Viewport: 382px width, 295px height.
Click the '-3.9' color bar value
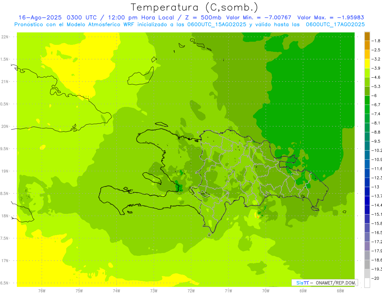coord(376,68)
